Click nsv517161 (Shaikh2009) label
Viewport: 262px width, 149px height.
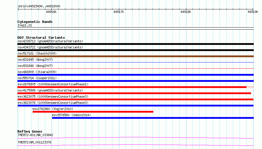[x=37, y=53]
